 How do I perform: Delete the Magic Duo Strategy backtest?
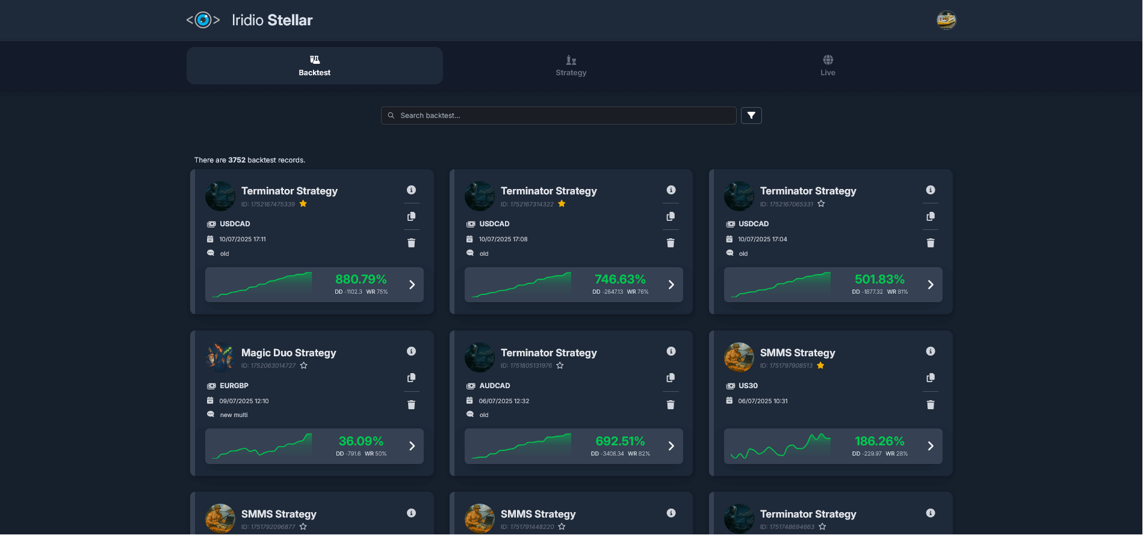tap(412, 405)
